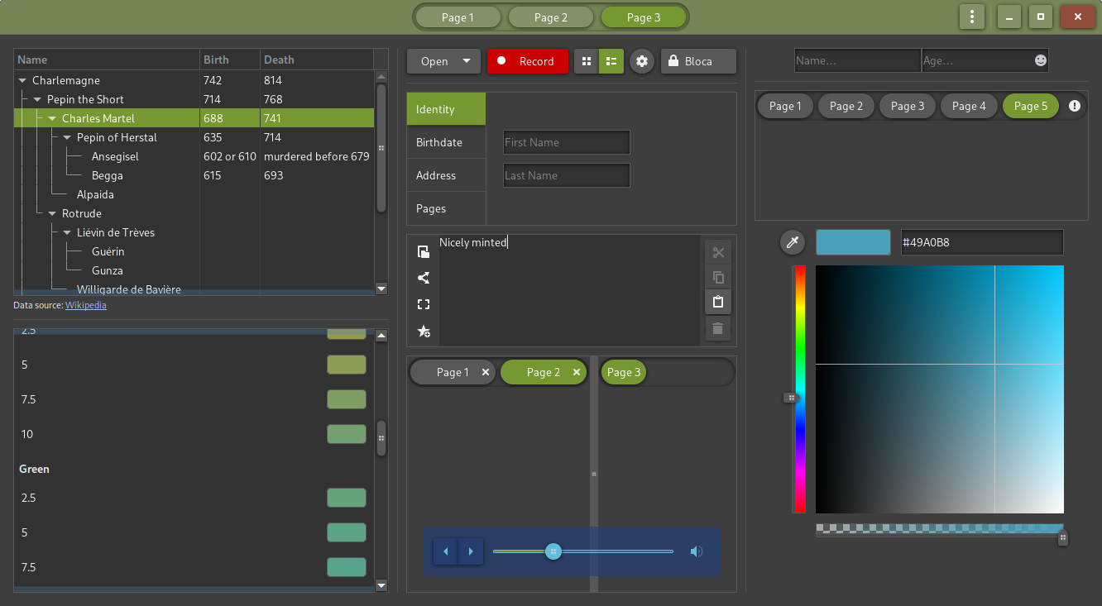
Task: Click the next arrow playback button
Action: pyautogui.click(x=471, y=551)
